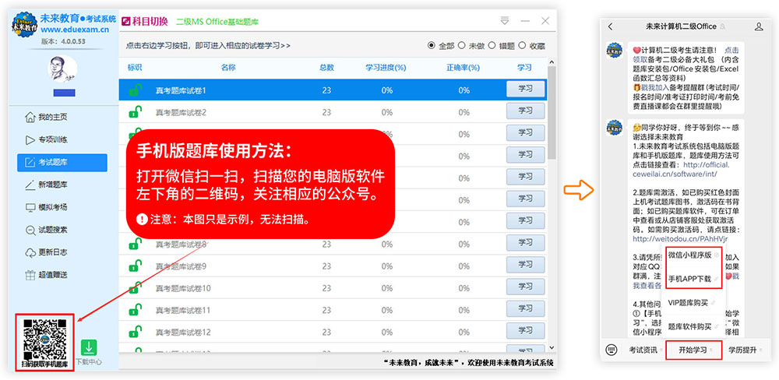Click the 模拟考场 monitor icon

(30, 207)
